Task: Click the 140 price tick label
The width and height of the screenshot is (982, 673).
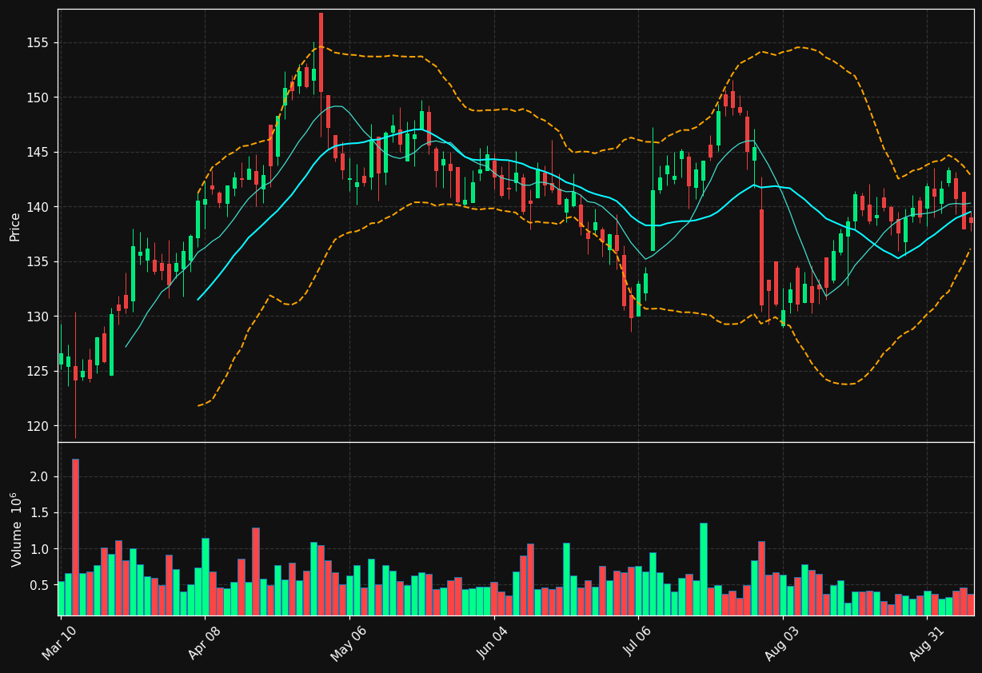Action: [x=39, y=207]
